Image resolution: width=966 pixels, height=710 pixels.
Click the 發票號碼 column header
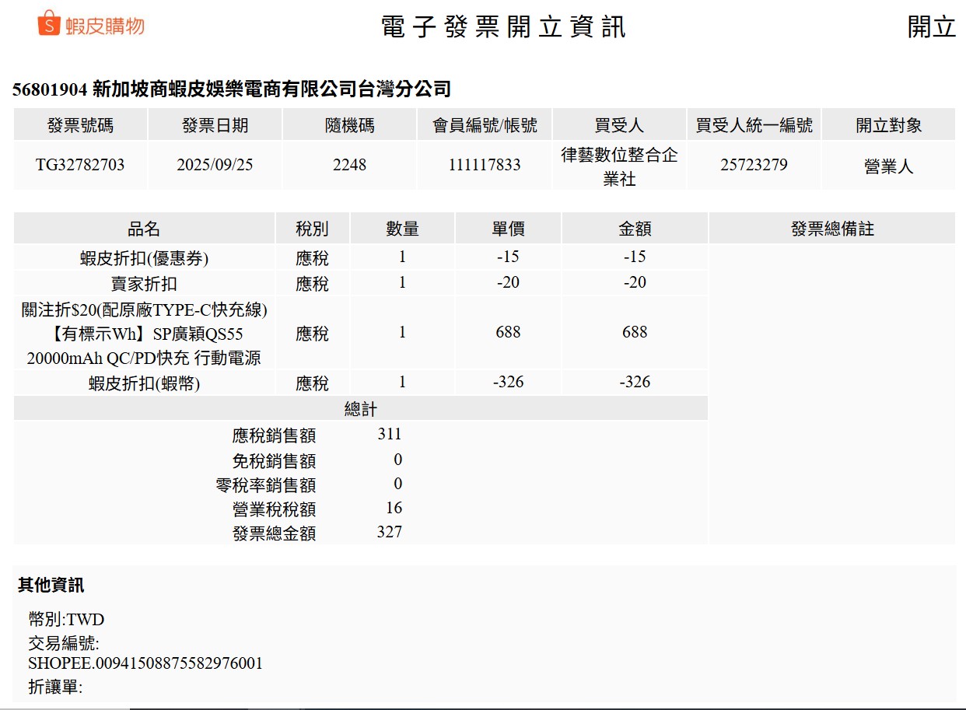tap(80, 125)
